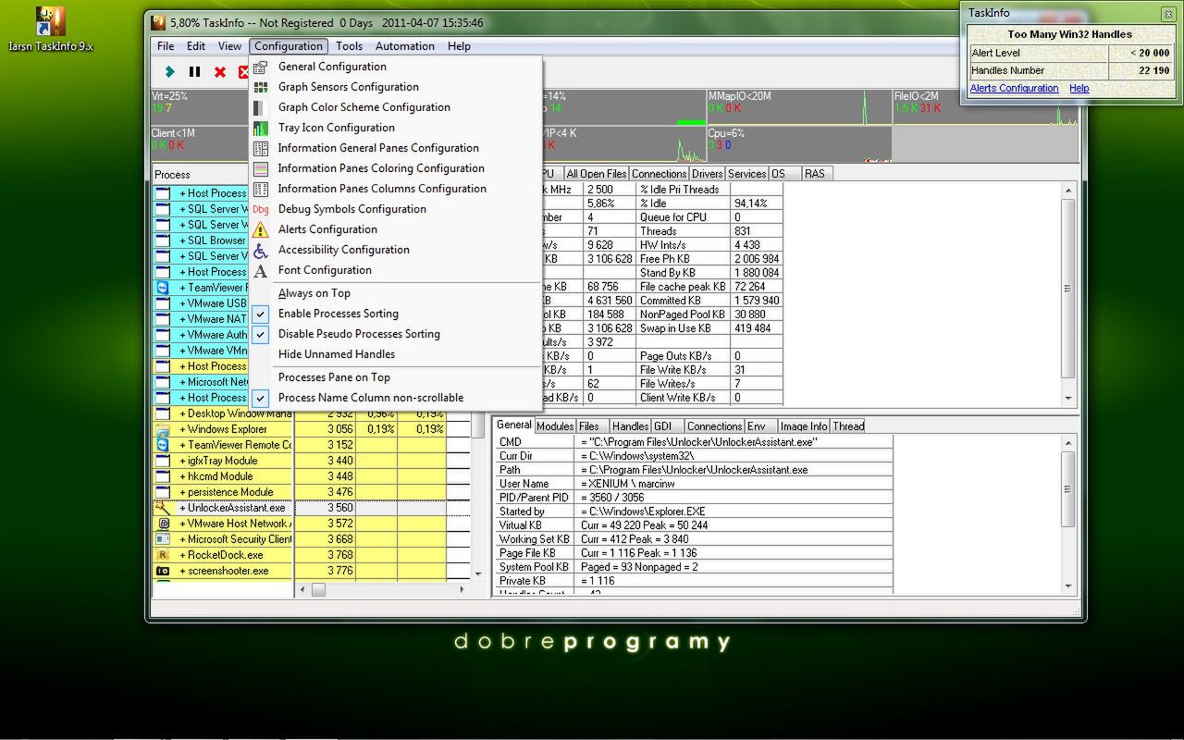The height and width of the screenshot is (740, 1184).
Task: Open the Help menu
Action: point(459,46)
